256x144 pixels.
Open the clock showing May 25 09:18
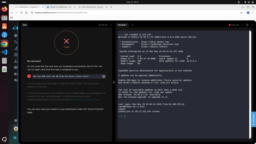point(132,2)
